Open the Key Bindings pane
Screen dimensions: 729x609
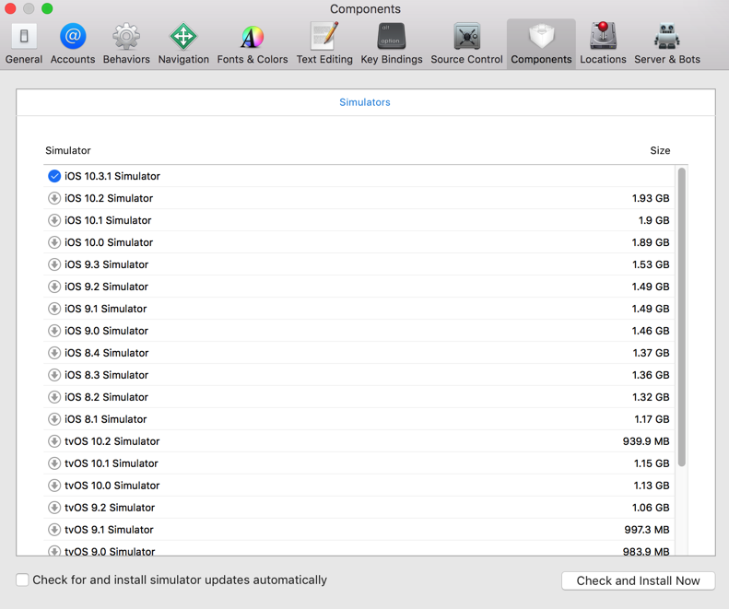pyautogui.click(x=392, y=43)
